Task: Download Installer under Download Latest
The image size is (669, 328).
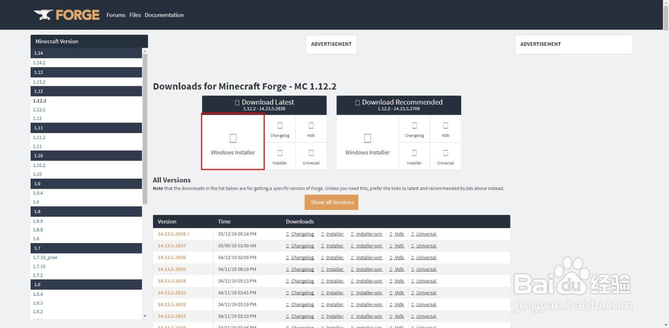Action: (x=280, y=157)
